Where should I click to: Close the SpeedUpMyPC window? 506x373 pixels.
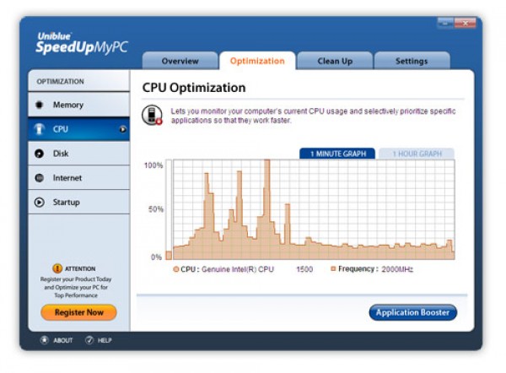(x=465, y=23)
